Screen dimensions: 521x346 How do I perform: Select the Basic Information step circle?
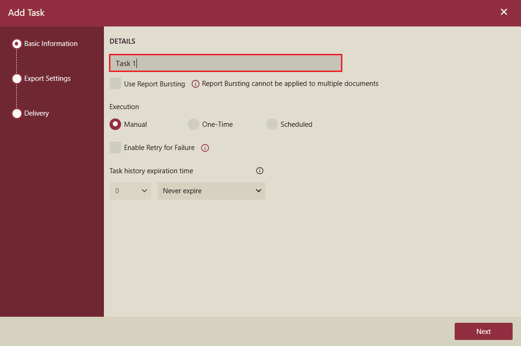(17, 43)
